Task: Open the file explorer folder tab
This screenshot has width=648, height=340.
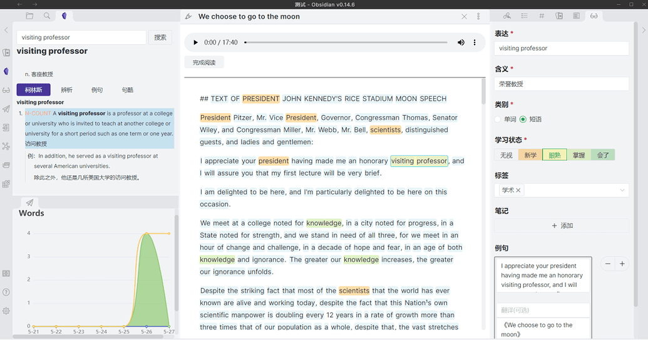Action: tap(29, 16)
